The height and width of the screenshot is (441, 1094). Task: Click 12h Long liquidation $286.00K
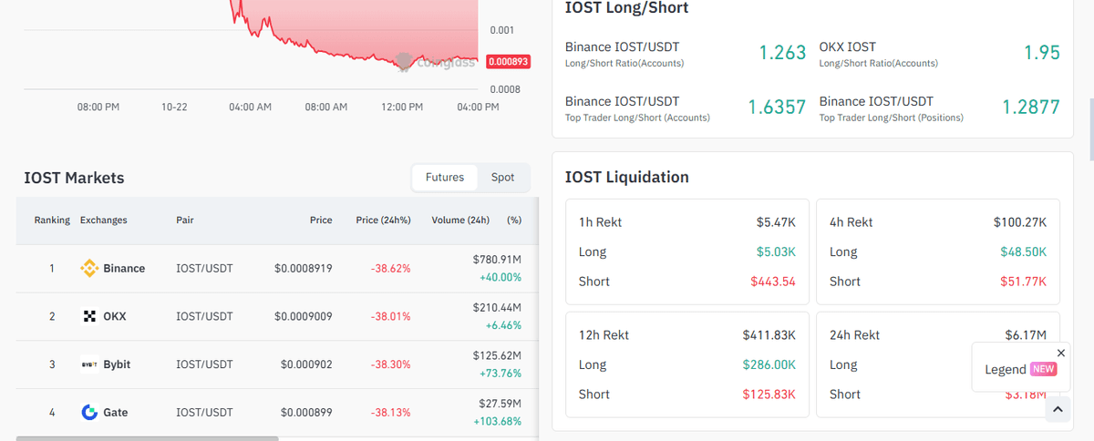769,364
